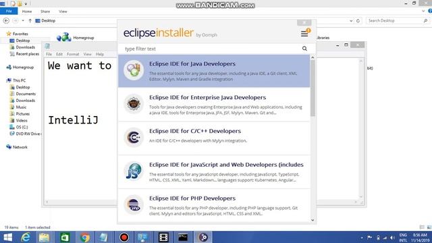Open the Notepad Help menu
Image resolution: width=432 pixels, height=243 pixels.
tap(100, 54)
